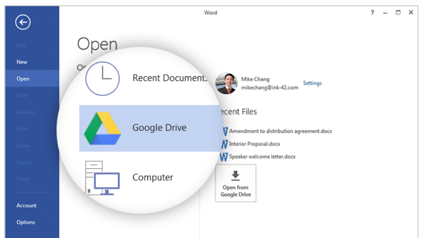
Task: Minimize the Word window
Action: pos(385,12)
